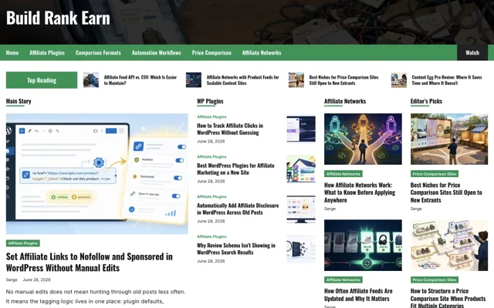Click Affiliate Plugins label above Best WordPress Plugins
This screenshot has height=308, width=494.
click(211, 156)
